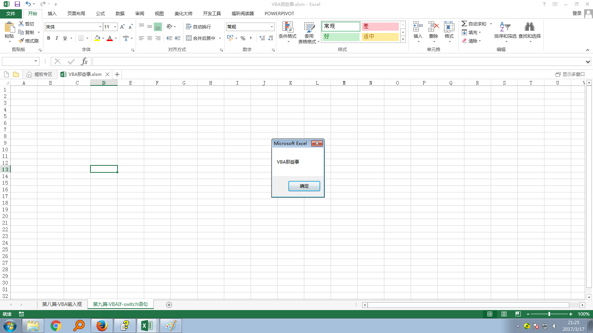Switch to the 开发工具 ribbon tab
Screen dimensions: 593x333
[212, 14]
